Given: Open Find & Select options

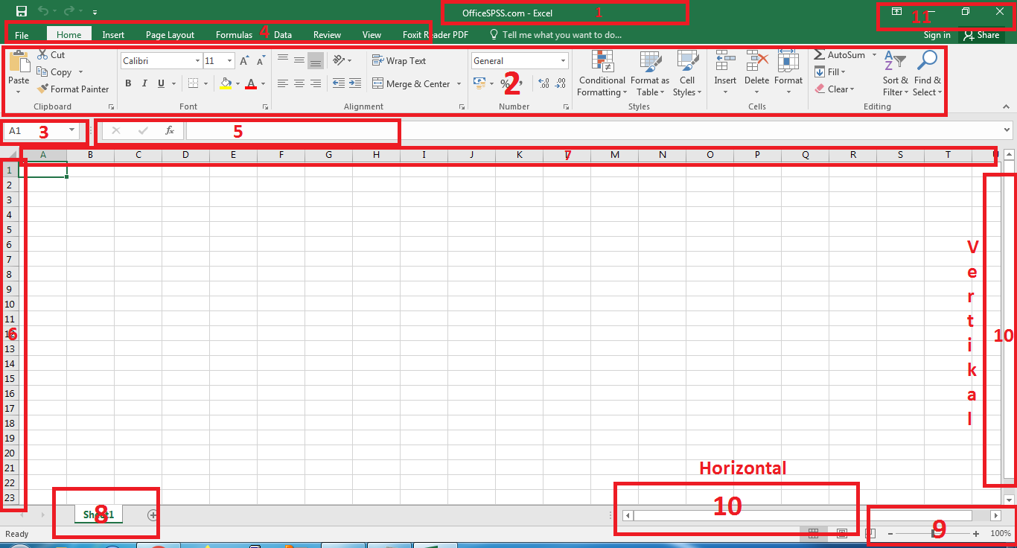Looking at the screenshot, I should 928,73.
